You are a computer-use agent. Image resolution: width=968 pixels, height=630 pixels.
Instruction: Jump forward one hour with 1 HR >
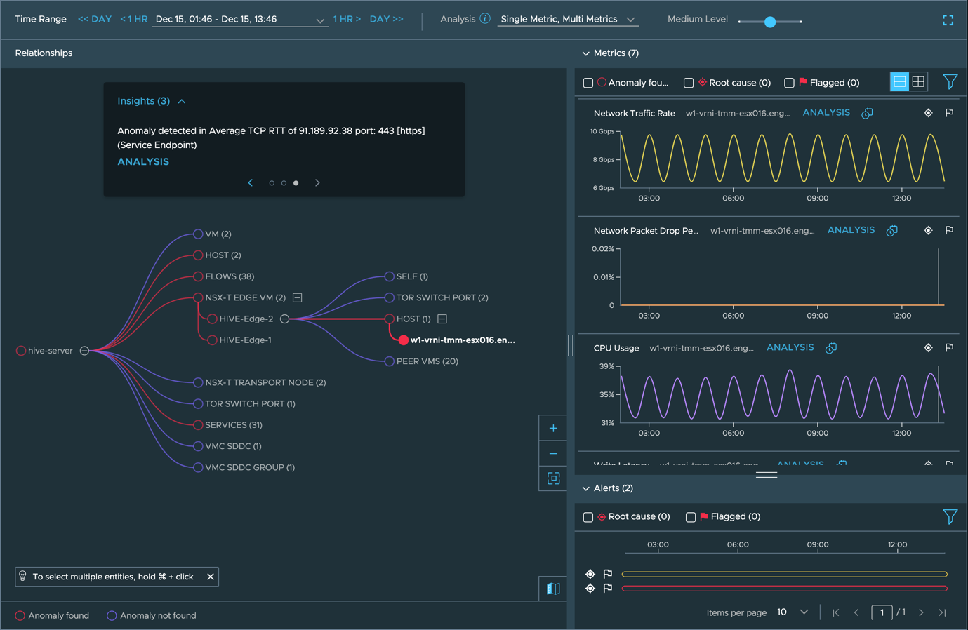pyautogui.click(x=347, y=19)
